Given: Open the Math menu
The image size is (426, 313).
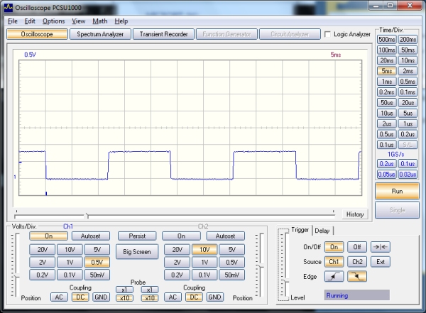Looking at the screenshot, I should (100, 21).
